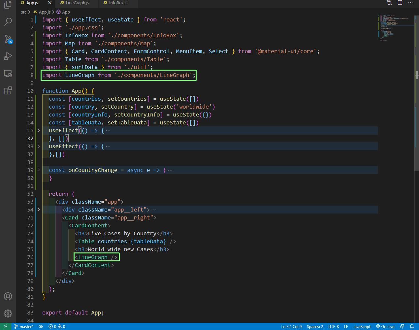This screenshot has height=330, width=419.
Task: Switch to the LineGraph.js tab
Action: coord(77,3)
